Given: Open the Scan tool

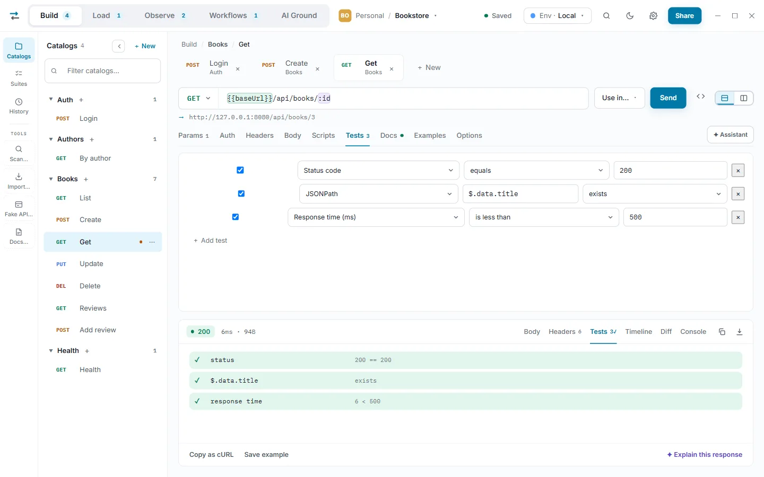Looking at the screenshot, I should click(x=19, y=153).
